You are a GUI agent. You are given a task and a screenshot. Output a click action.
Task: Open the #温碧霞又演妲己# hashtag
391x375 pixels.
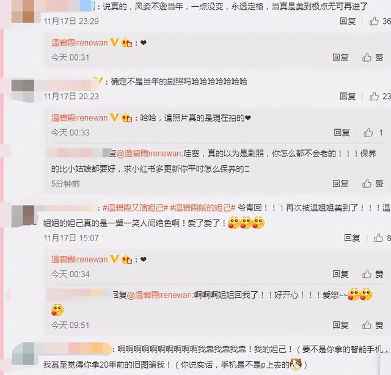click(x=136, y=208)
